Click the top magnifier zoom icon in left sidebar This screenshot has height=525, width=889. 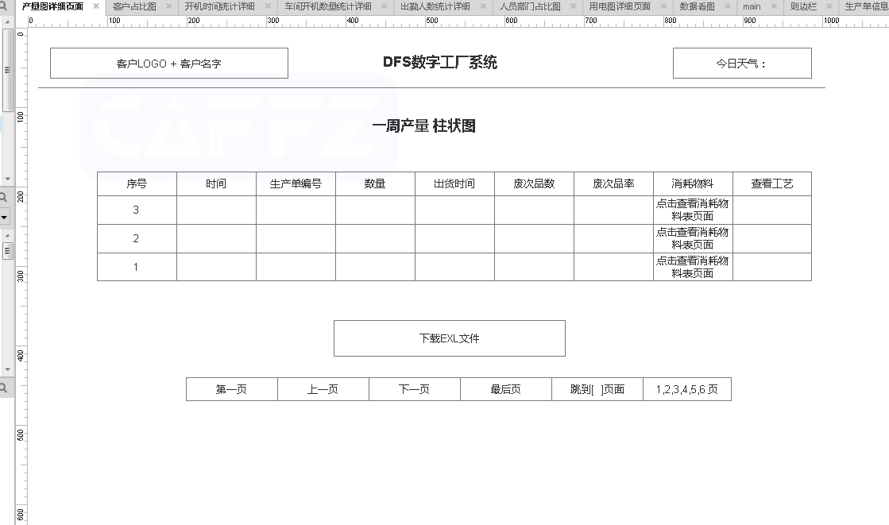4,196
